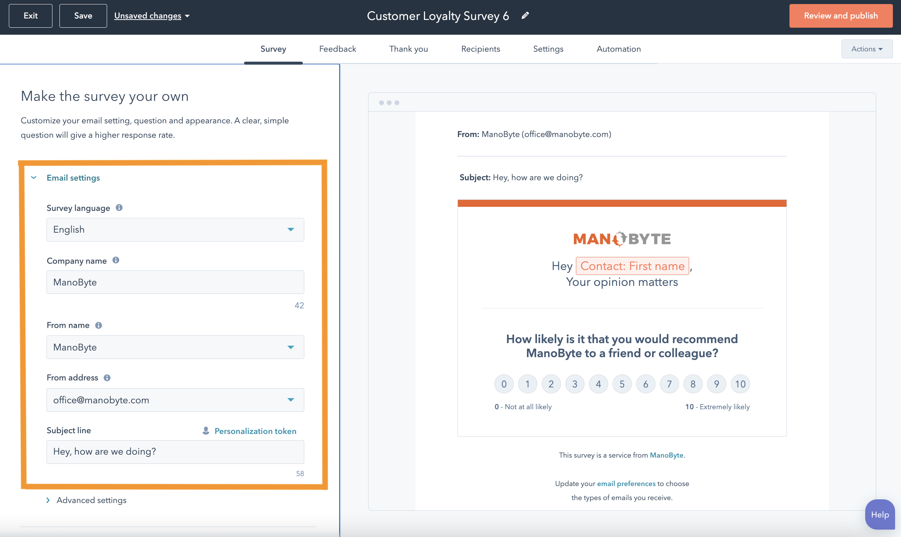901x537 pixels.
Task: Switch to the Thank you tab
Action: click(408, 49)
